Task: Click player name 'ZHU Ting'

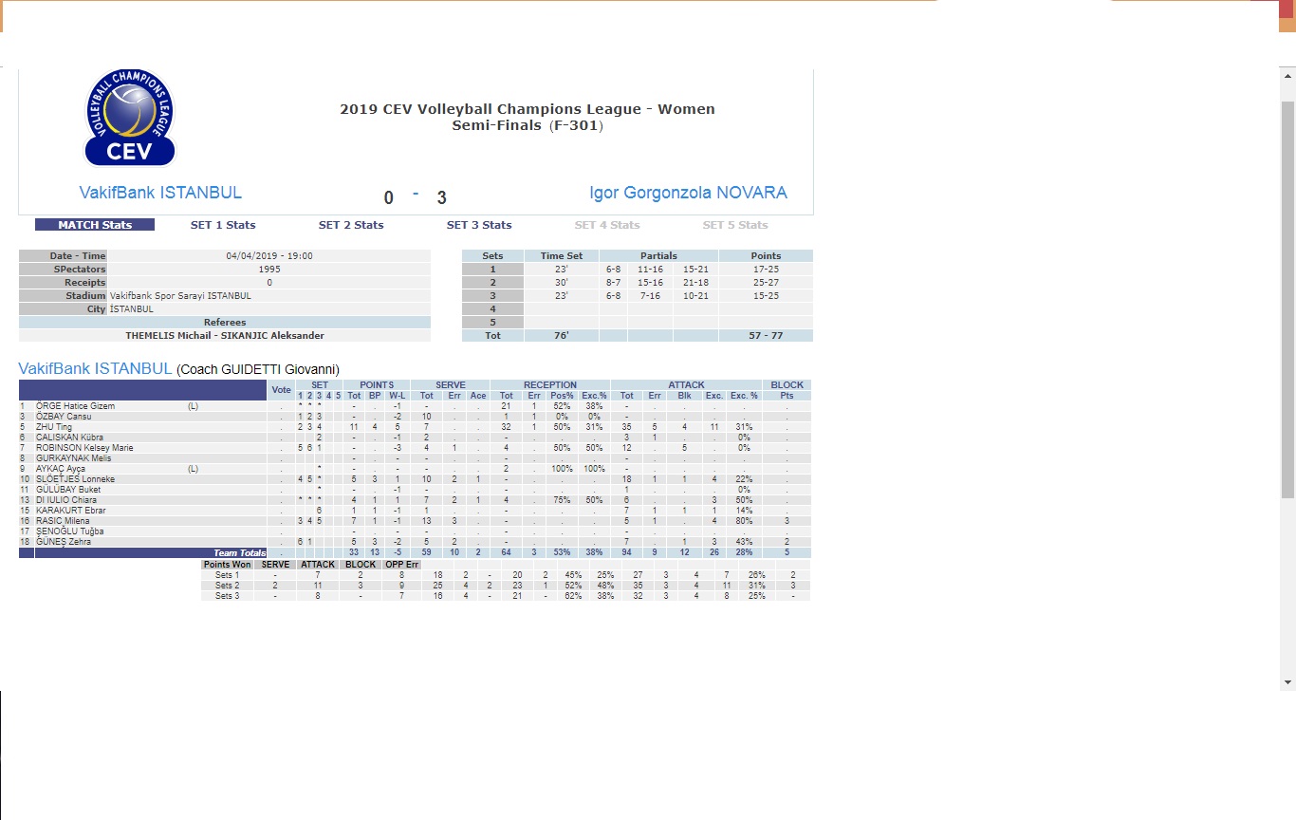Action: tap(54, 427)
